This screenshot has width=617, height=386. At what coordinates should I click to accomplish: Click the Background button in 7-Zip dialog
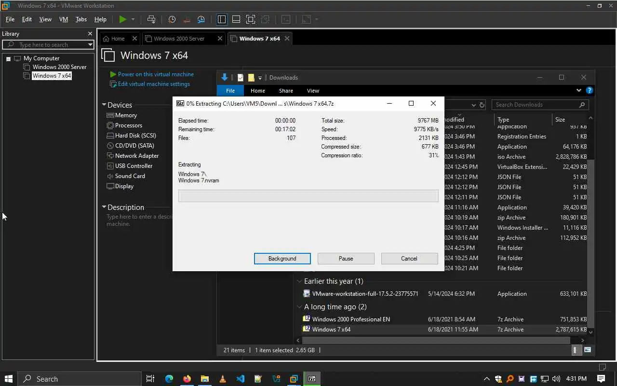[x=282, y=259]
